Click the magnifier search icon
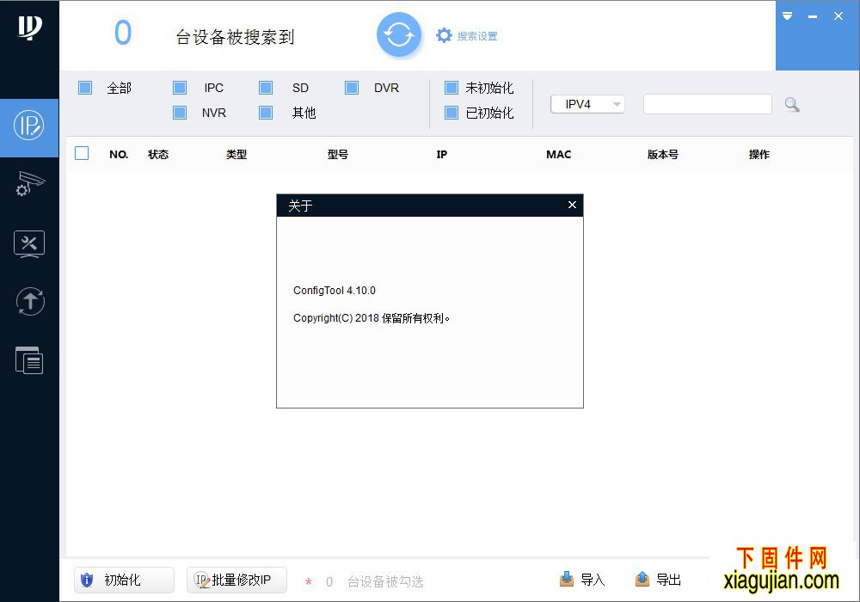 [791, 104]
